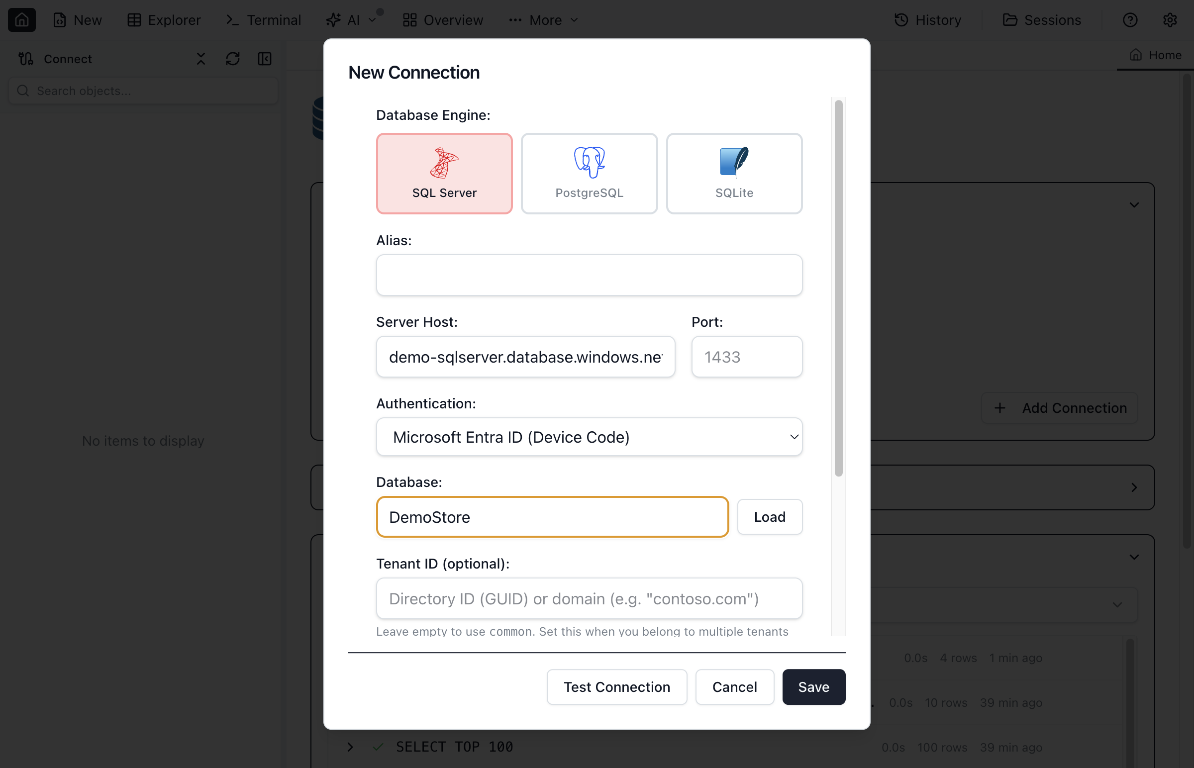Select the PostgreSQL database engine
1194x768 pixels.
[589, 173]
